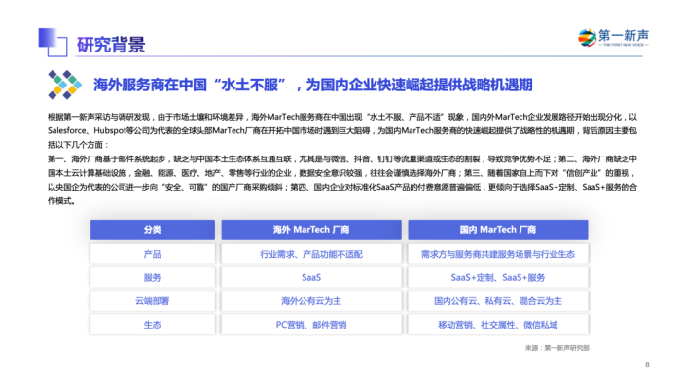The height and width of the screenshot is (381, 681).
Task: Click the paragraph line starting with 根据第一新声采访
Action: [x=342, y=117]
